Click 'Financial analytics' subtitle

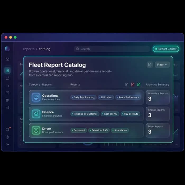(x=52, y=116)
